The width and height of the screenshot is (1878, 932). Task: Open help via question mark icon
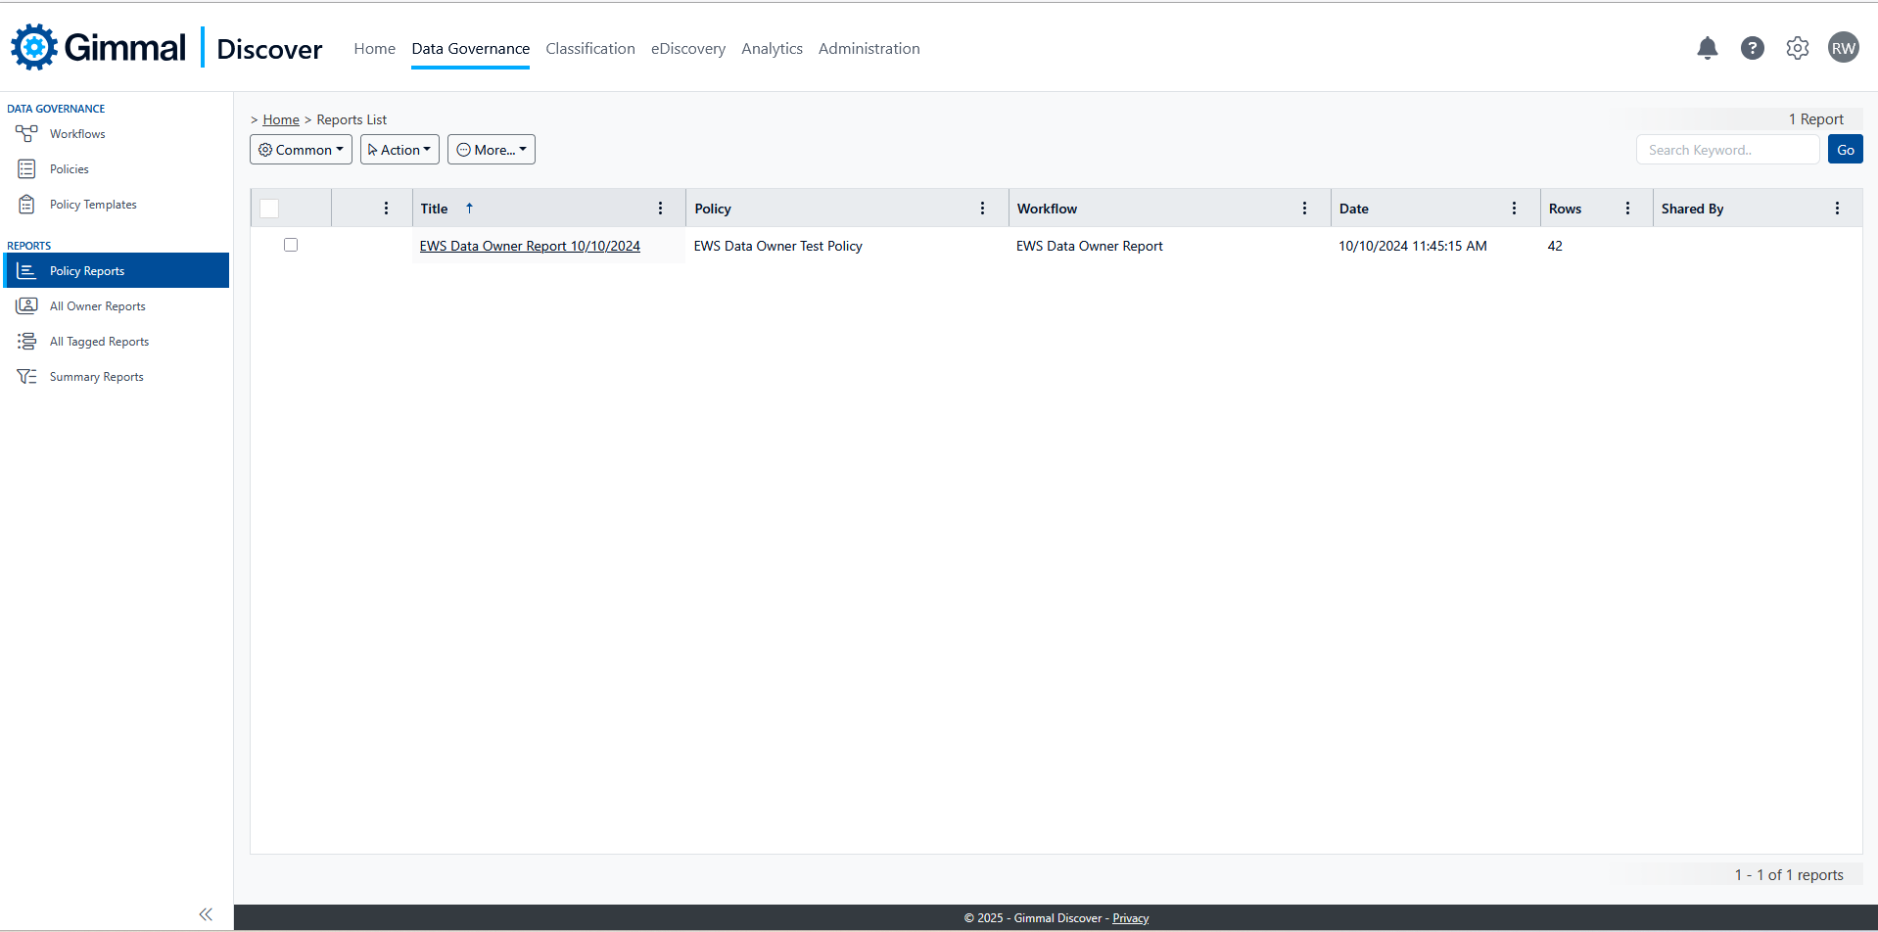coord(1752,48)
